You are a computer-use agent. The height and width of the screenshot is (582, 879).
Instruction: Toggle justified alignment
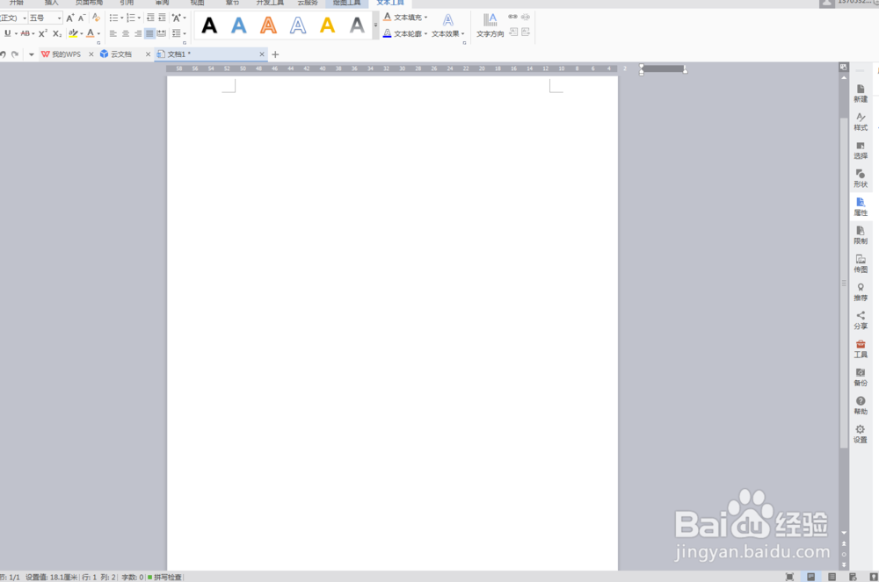(149, 33)
